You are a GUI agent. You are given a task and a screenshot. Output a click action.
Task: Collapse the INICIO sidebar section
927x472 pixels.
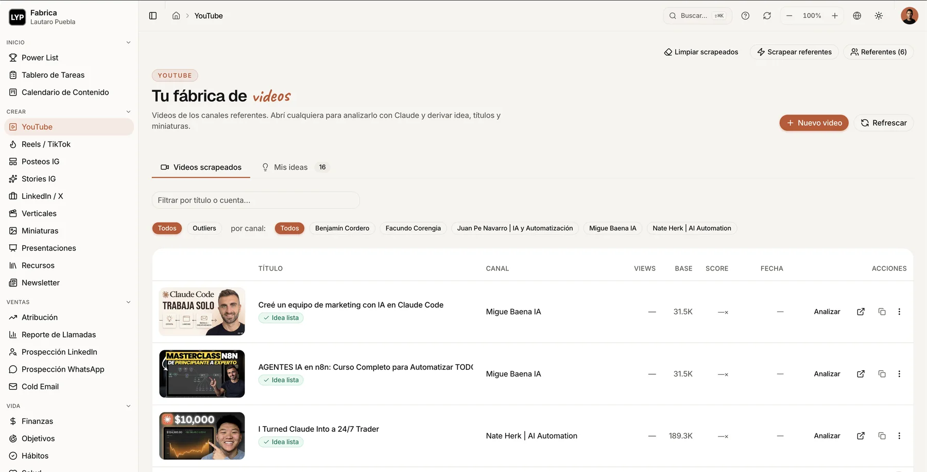(128, 43)
